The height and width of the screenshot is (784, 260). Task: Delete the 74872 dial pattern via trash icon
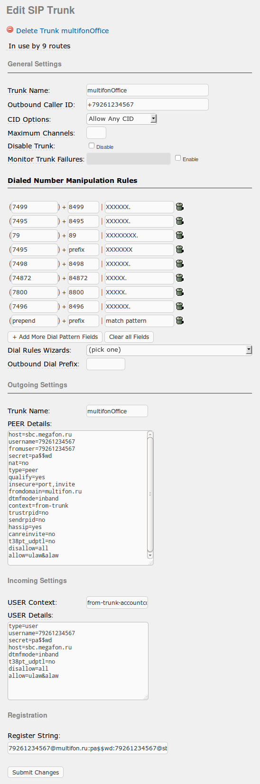pos(179,278)
